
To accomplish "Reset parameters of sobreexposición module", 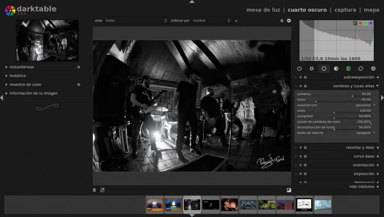I will click(305, 77).
